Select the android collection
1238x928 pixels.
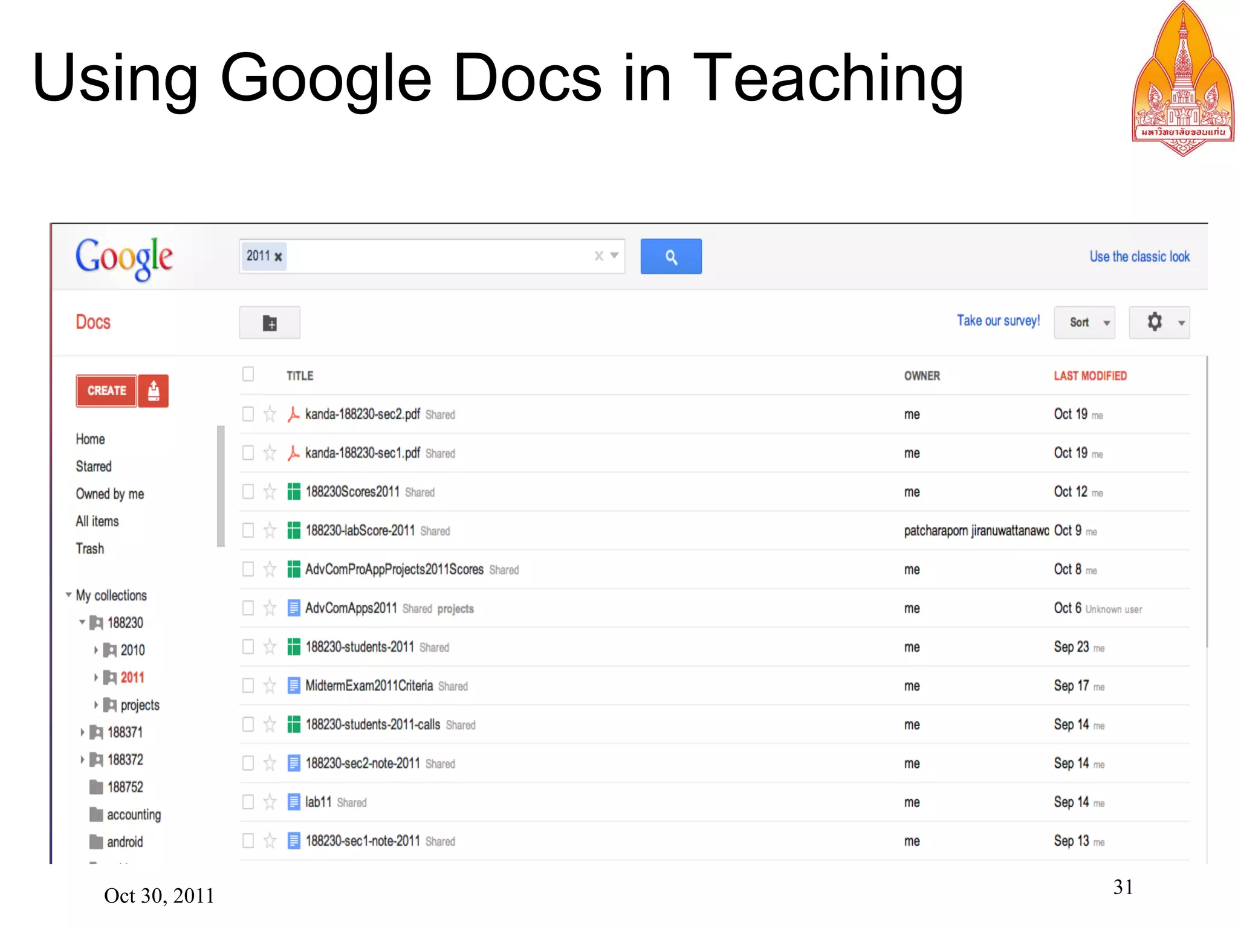pyautogui.click(x=125, y=842)
